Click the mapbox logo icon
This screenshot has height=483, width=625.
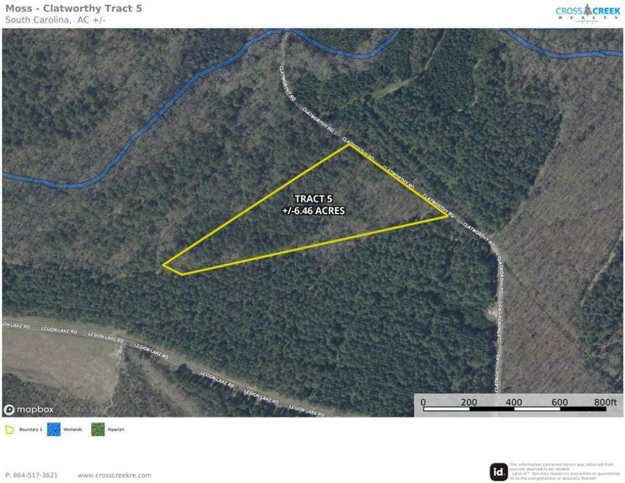pos(9,409)
